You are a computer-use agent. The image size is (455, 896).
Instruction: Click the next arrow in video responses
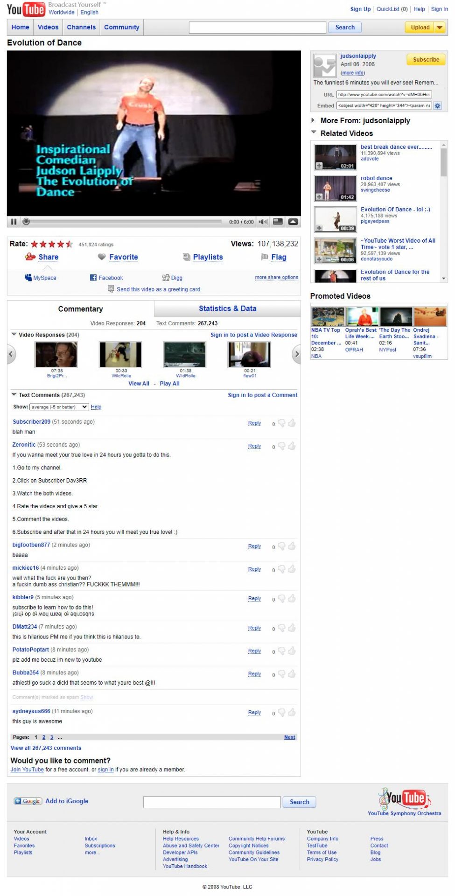296,354
